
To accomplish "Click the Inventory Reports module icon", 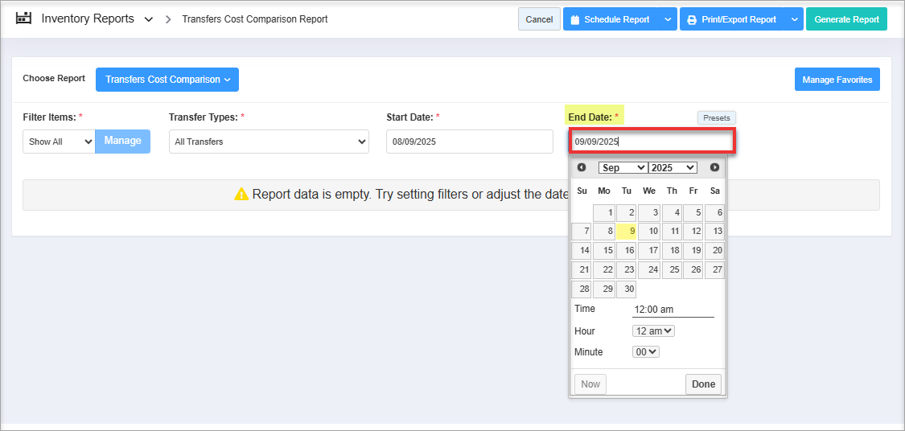I will click(23, 18).
